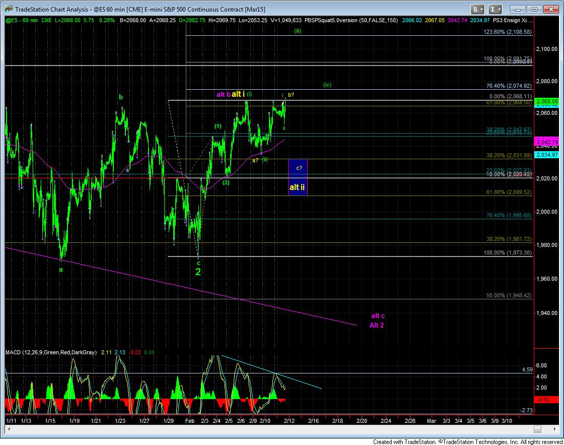Select the 'MACD (12,26,9,Green,Red,DarkGray)' label

pos(51,352)
